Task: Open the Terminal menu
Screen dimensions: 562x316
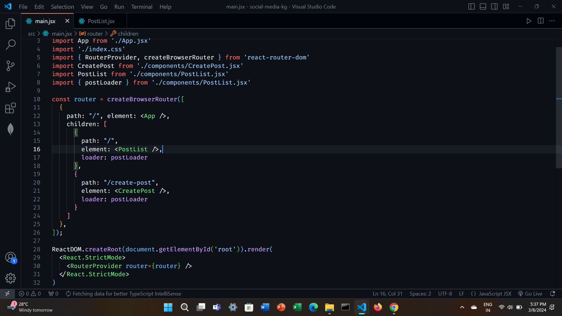Action: [x=141, y=7]
